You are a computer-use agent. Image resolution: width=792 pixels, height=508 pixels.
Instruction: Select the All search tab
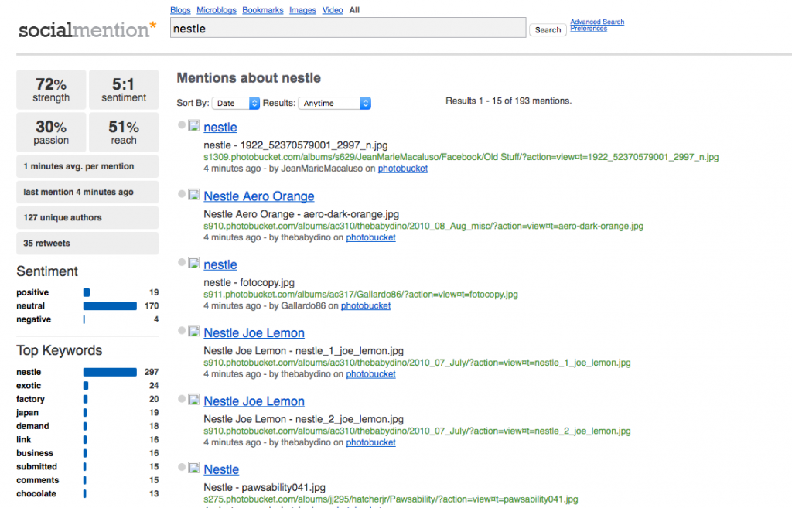tap(354, 10)
